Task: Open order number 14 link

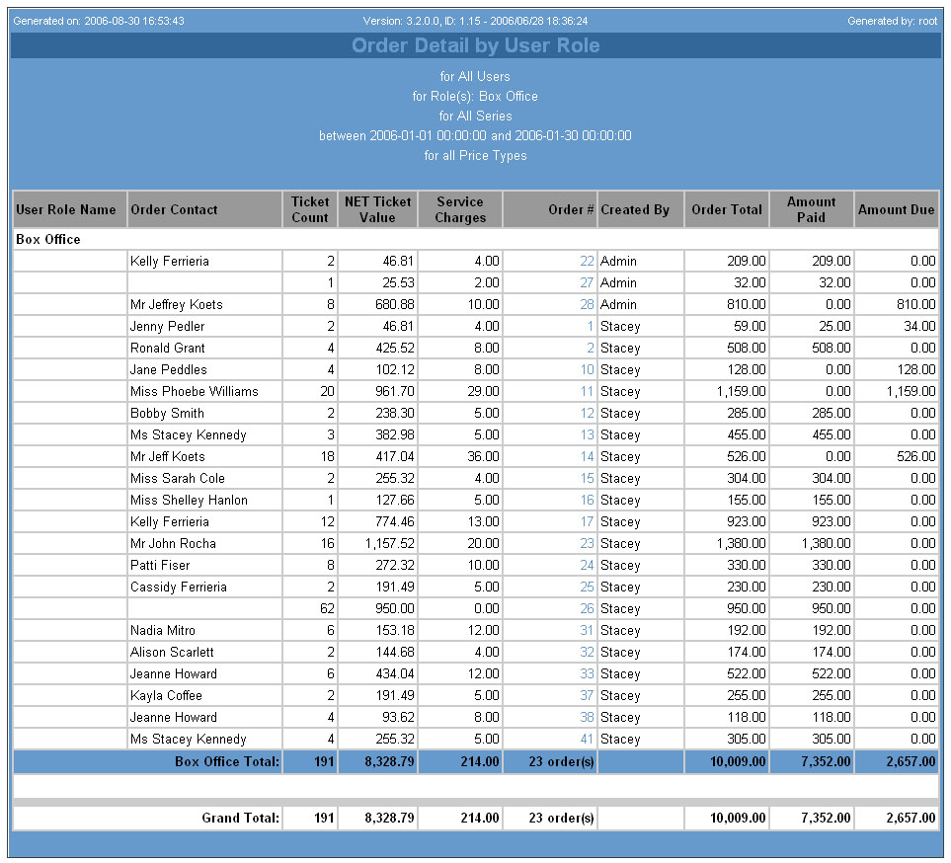Action: pos(587,457)
